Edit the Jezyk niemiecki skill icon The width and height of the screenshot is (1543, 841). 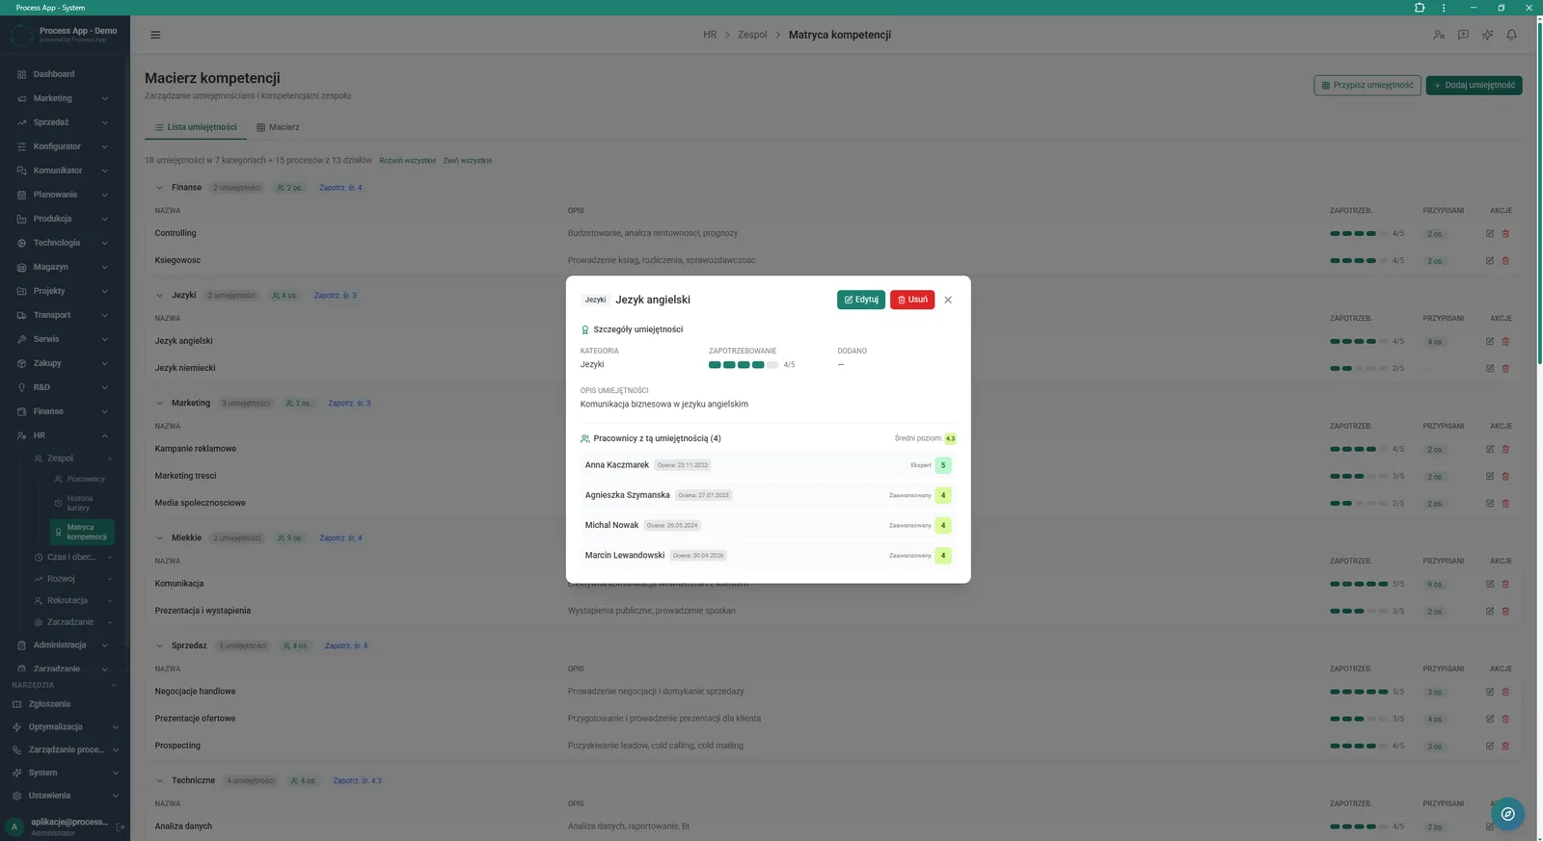click(1490, 368)
